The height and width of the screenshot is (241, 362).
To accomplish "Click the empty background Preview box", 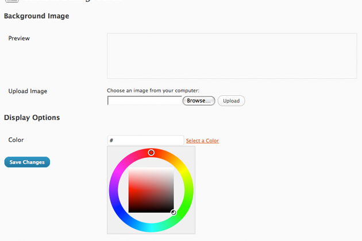I will point(232,56).
